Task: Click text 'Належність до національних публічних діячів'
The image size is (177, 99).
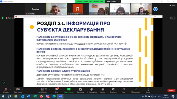Action: click(x=63, y=71)
